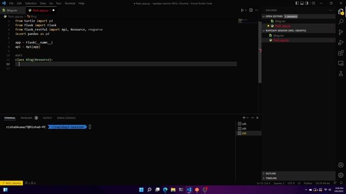Switch to the Output panel tab

coord(47,118)
